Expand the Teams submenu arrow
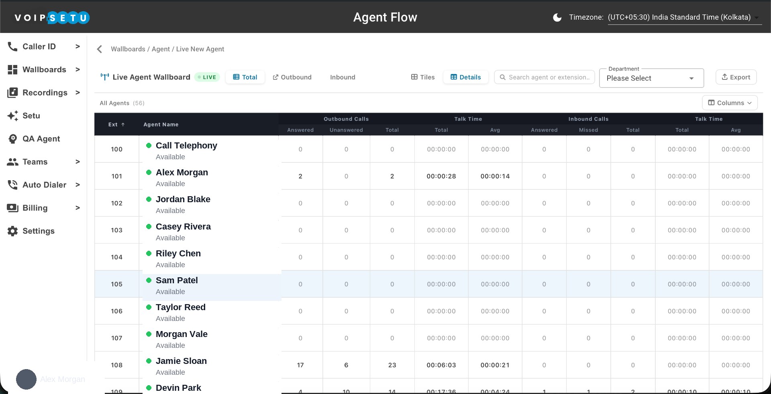 [78, 162]
